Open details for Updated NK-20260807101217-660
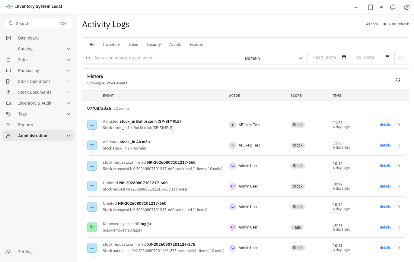414x262 pixels. (385, 186)
